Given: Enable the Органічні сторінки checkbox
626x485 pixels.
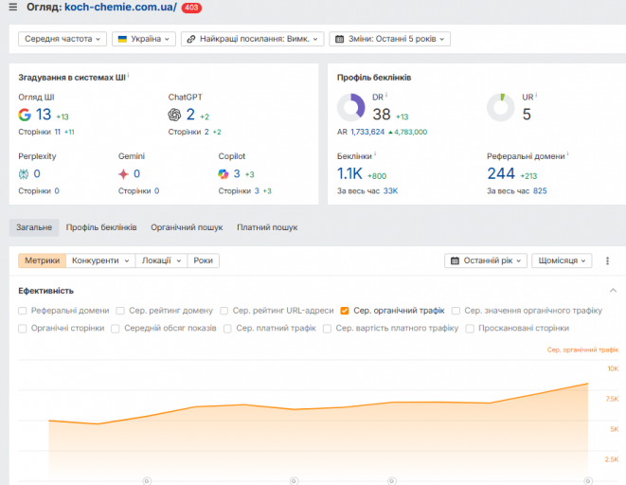Looking at the screenshot, I should (23, 329).
